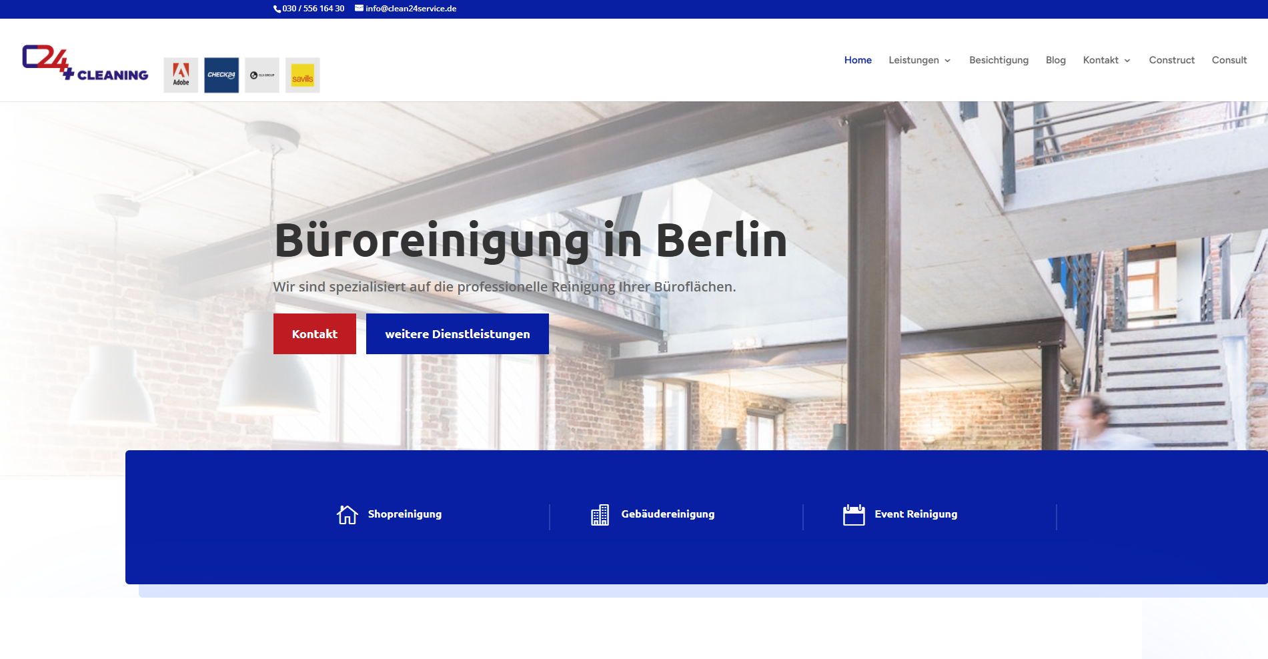Viewport: 1268px width, 659px height.
Task: Open the Event Reinigung service link
Action: (916, 514)
